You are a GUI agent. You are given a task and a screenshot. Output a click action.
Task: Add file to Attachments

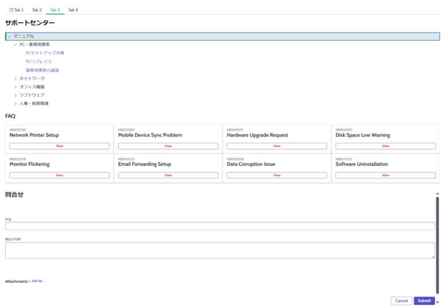(35, 281)
